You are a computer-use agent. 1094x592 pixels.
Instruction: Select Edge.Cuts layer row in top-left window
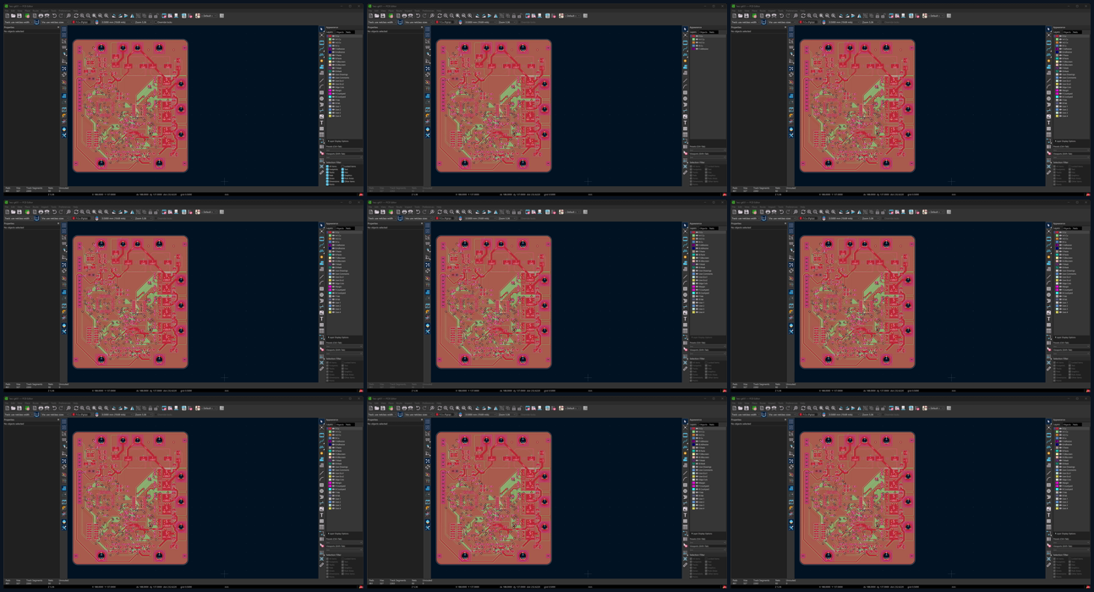(x=344, y=87)
